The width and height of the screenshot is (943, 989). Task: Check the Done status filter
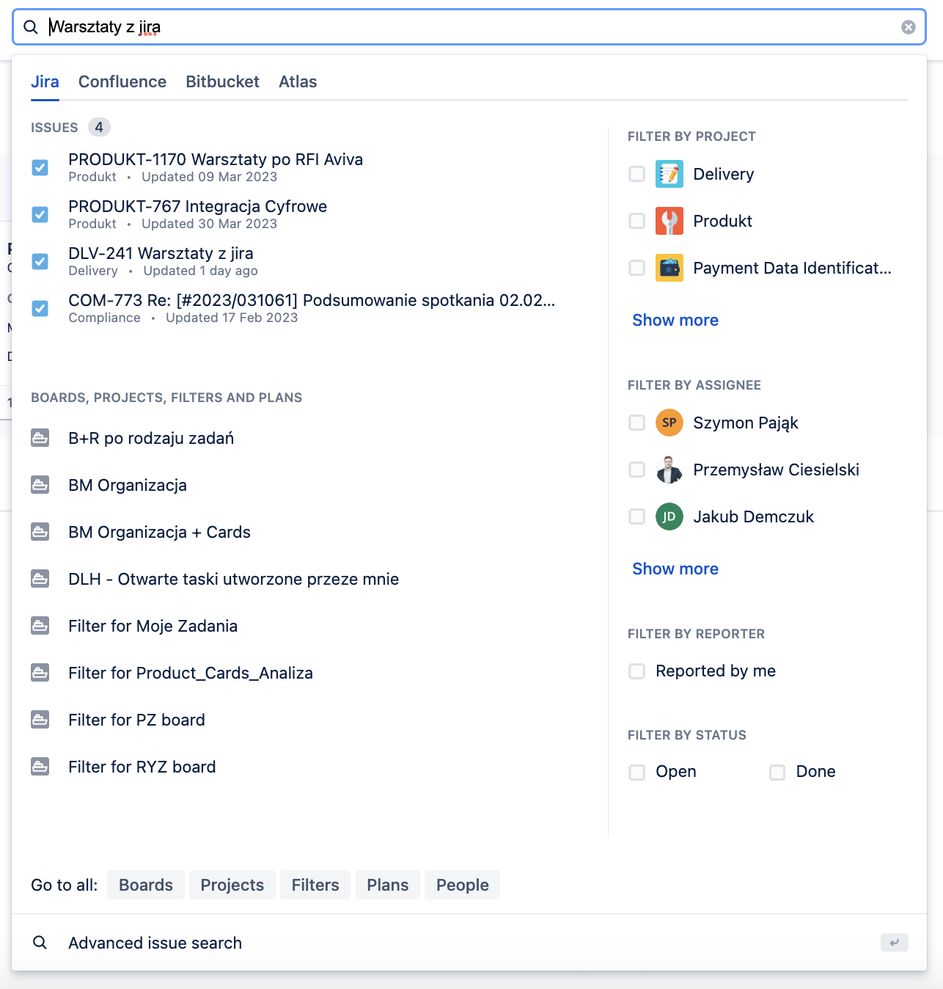tap(777, 772)
